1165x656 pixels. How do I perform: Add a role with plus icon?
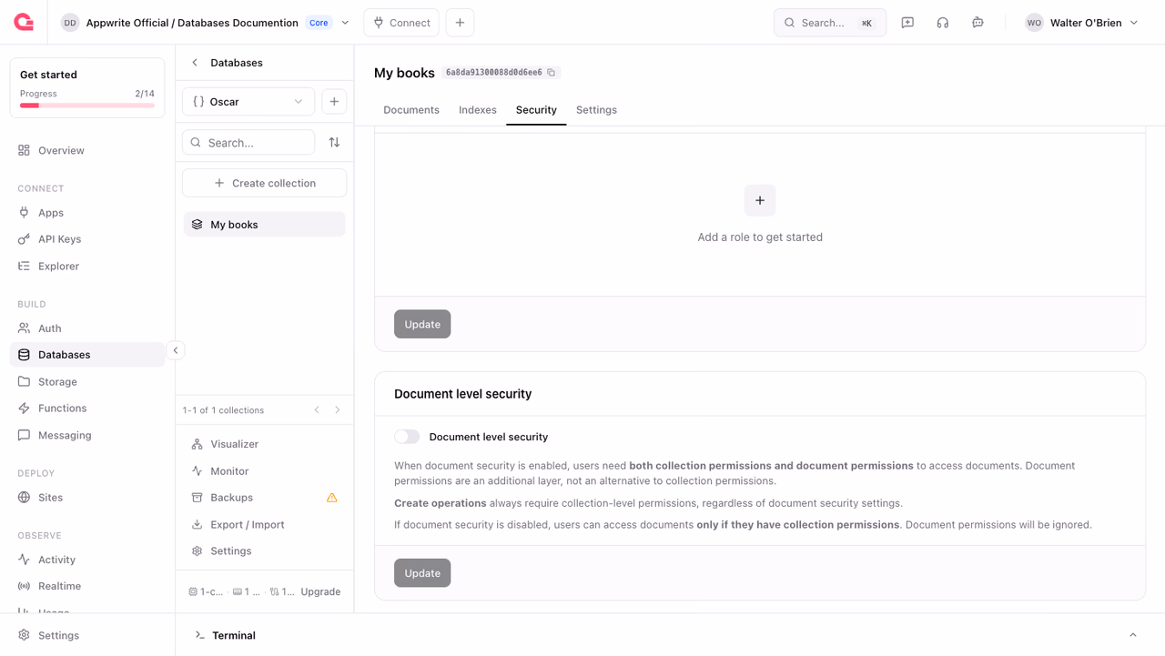point(760,200)
